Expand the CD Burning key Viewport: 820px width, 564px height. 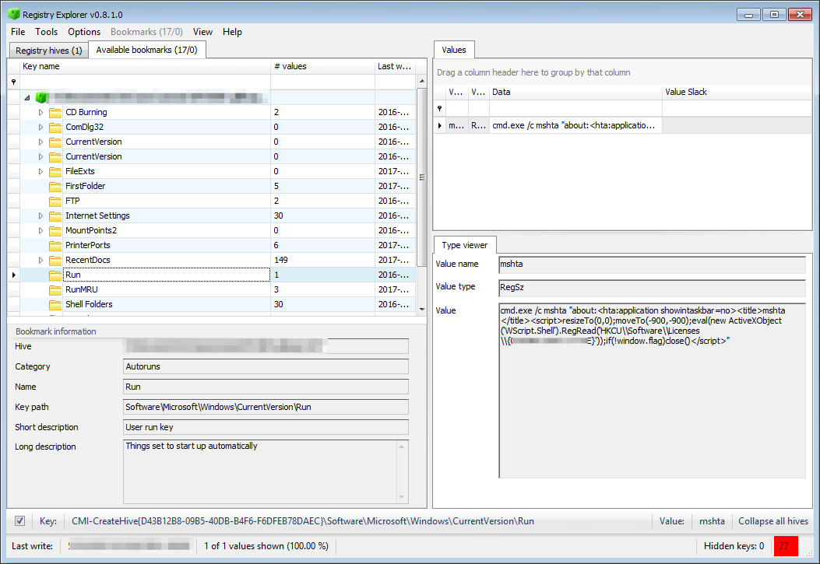(40, 112)
